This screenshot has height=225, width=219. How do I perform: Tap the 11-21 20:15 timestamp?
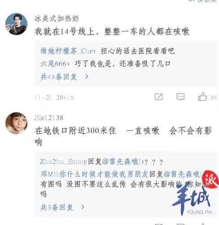[54, 98]
